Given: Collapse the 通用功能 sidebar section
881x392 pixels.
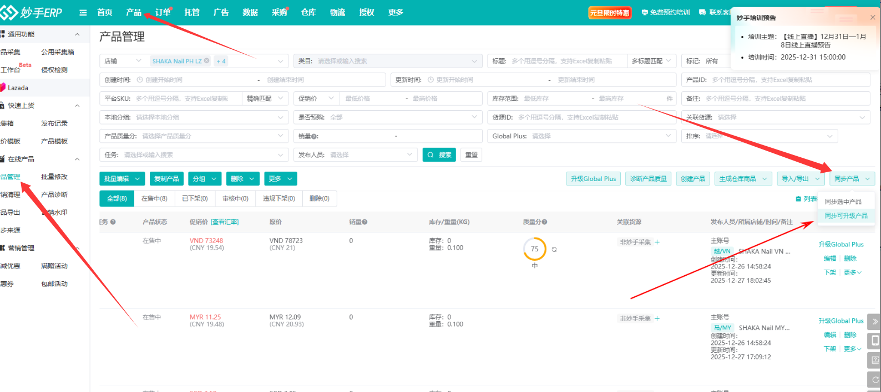Looking at the screenshot, I should click(x=77, y=34).
